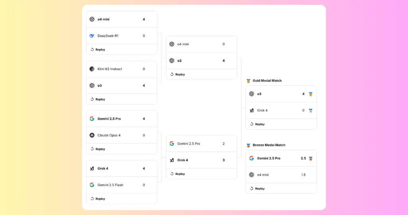Image resolution: width=408 pixels, height=215 pixels.
Task: Select 'DeepSeek-R1' player name
Action: pos(108,36)
